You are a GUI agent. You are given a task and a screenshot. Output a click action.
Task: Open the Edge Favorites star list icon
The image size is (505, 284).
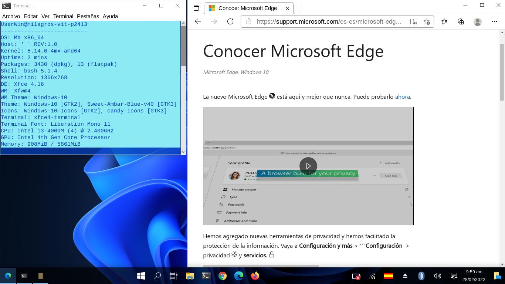(x=444, y=21)
